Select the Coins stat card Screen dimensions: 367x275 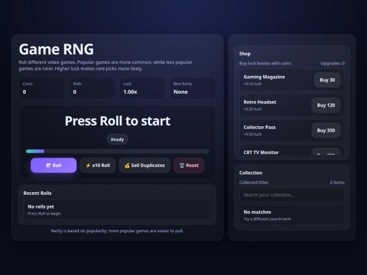(42, 88)
